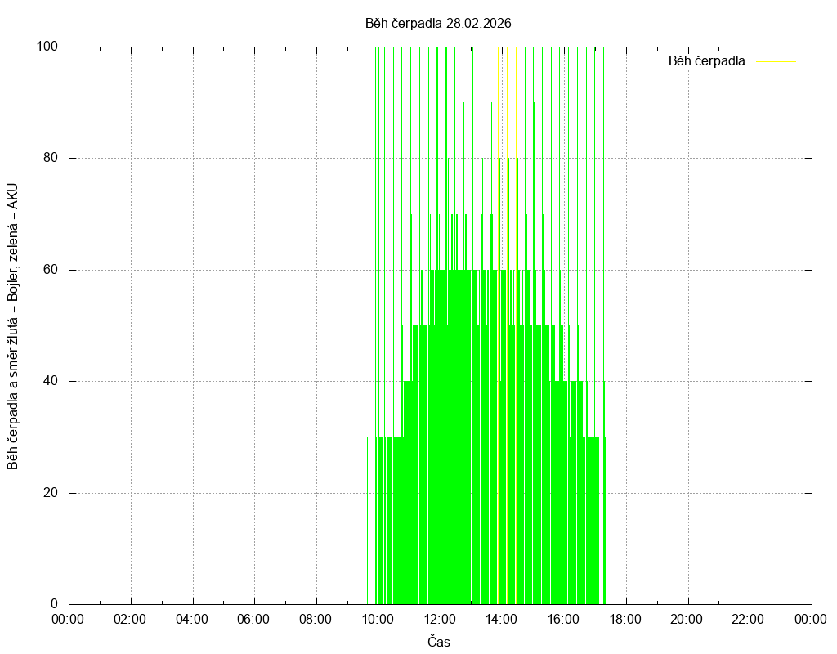Image resolution: width=837 pixels, height=654 pixels.
Task: Click the 22:00 time tick label
Action: click(749, 619)
